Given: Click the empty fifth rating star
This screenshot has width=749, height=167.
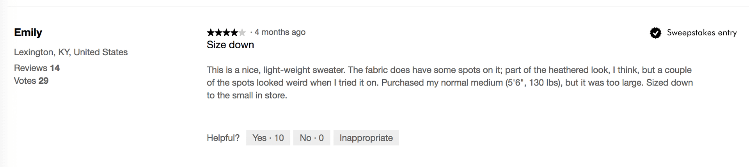Looking at the screenshot, I should pyautogui.click(x=242, y=32).
